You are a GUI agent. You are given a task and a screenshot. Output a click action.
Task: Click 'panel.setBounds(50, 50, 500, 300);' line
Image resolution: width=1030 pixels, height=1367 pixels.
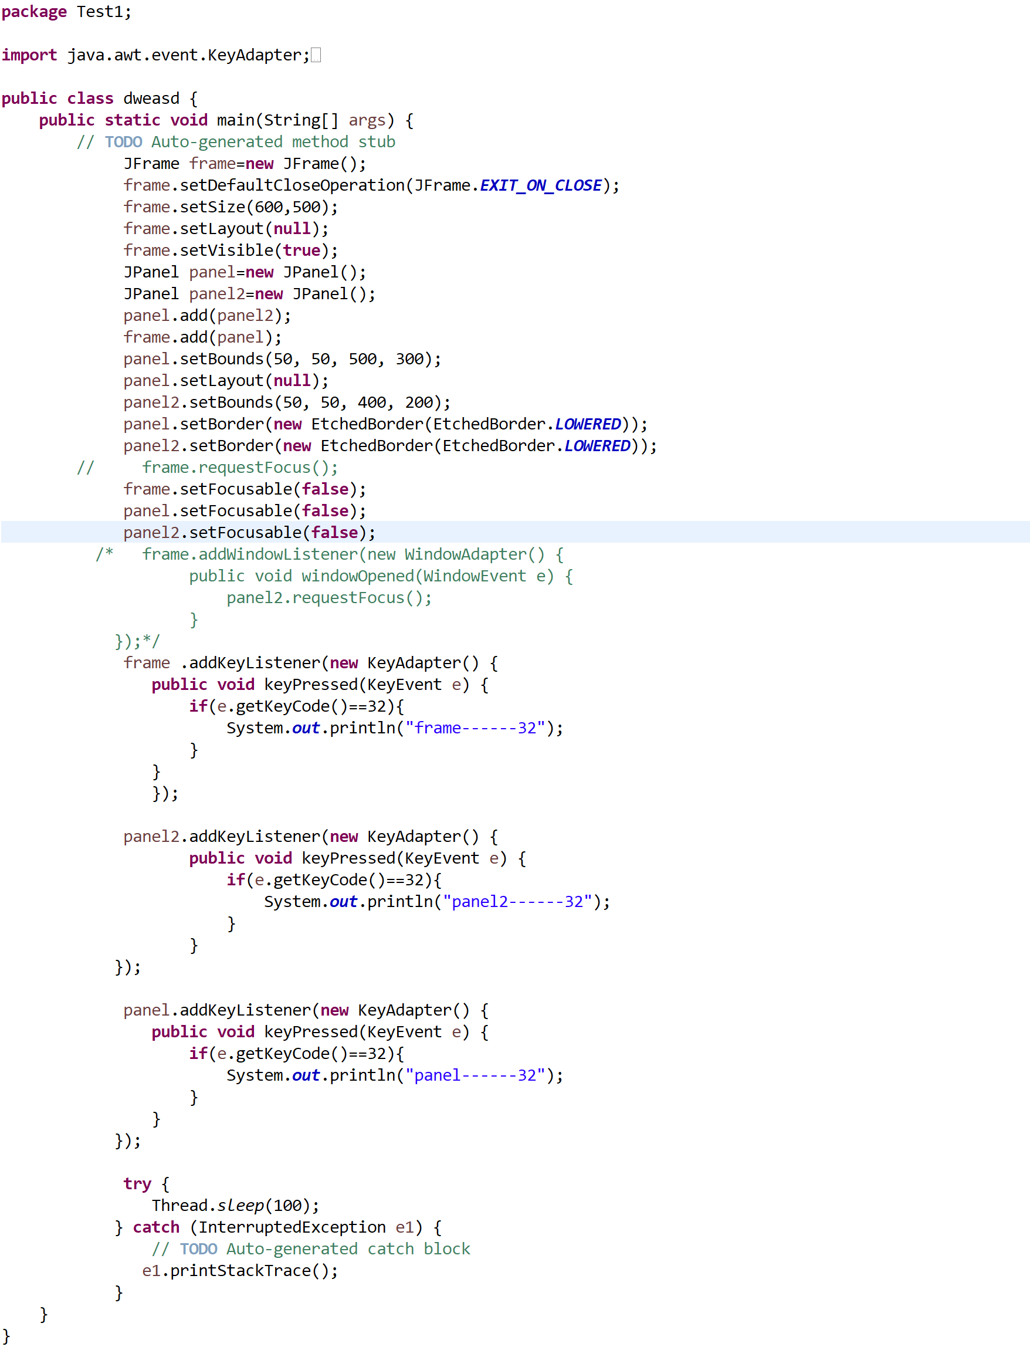(282, 359)
